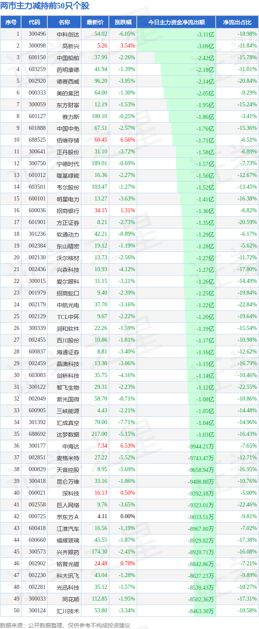This screenshot has width=259, height=629.
Task: Click stock name 科大讯飞
Action: (68, 575)
